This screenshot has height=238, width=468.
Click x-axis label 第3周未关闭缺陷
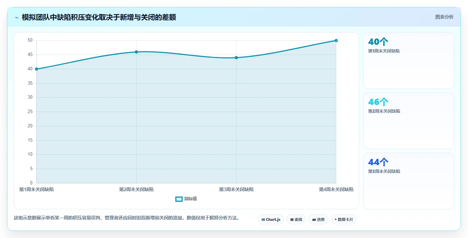tap(236, 189)
